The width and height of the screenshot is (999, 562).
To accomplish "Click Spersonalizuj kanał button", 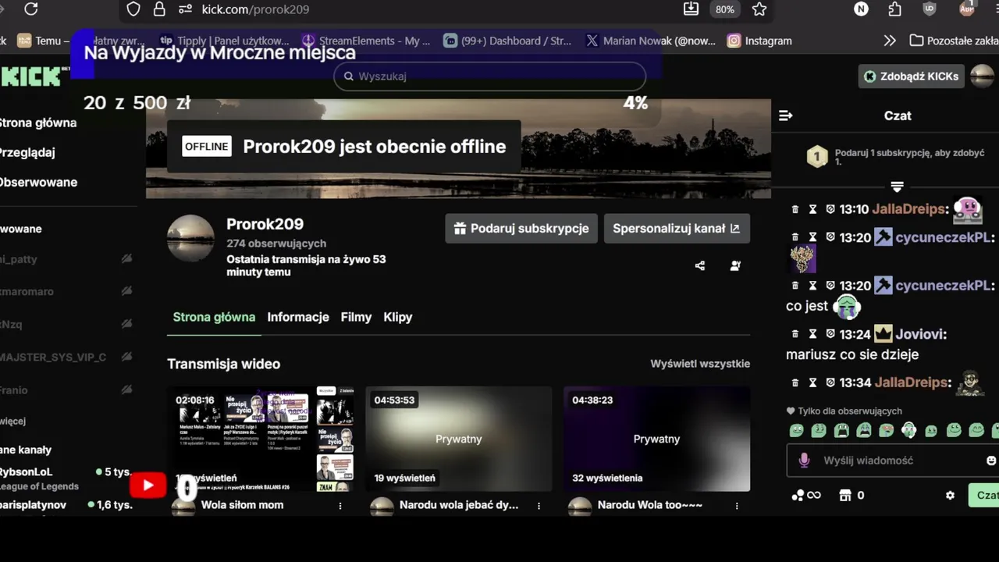I will click(677, 229).
